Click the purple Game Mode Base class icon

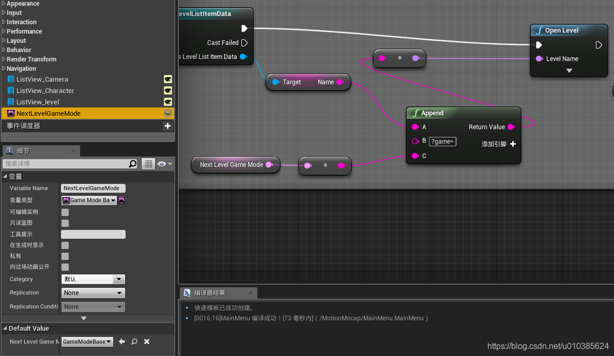121,200
